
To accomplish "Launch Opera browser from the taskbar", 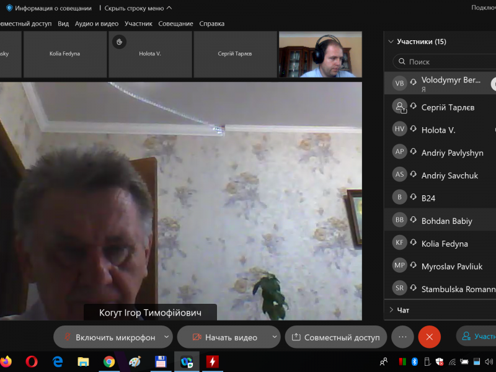I will 32,361.
